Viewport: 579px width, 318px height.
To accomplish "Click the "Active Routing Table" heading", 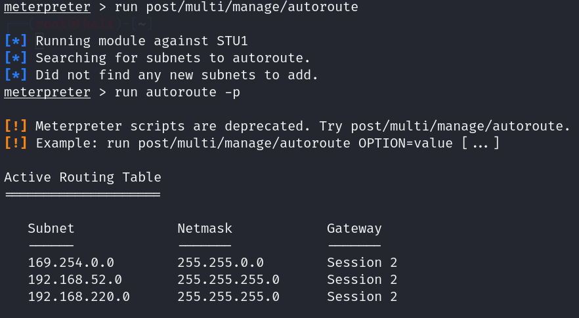I will [x=83, y=177].
